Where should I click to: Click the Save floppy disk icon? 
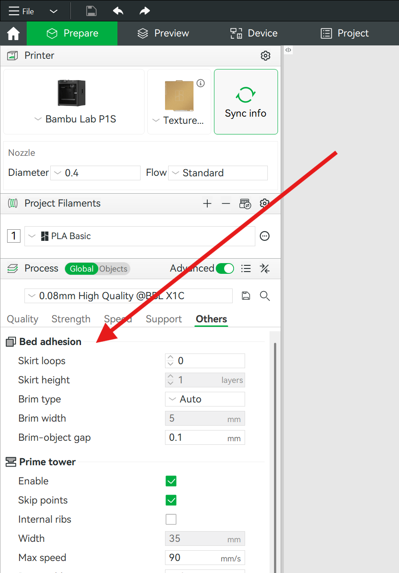(91, 11)
